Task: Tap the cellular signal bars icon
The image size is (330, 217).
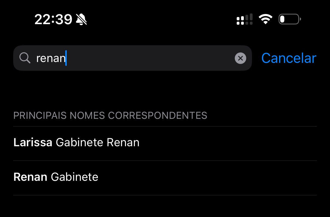Action: (244, 19)
